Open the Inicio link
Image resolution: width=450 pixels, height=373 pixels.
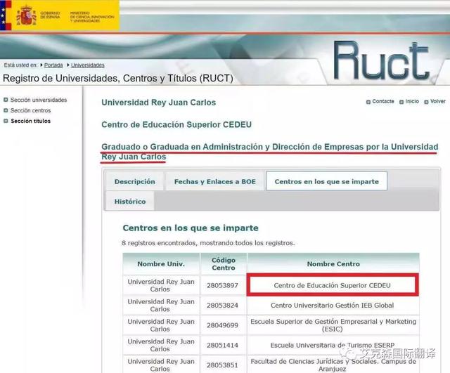pos(412,101)
